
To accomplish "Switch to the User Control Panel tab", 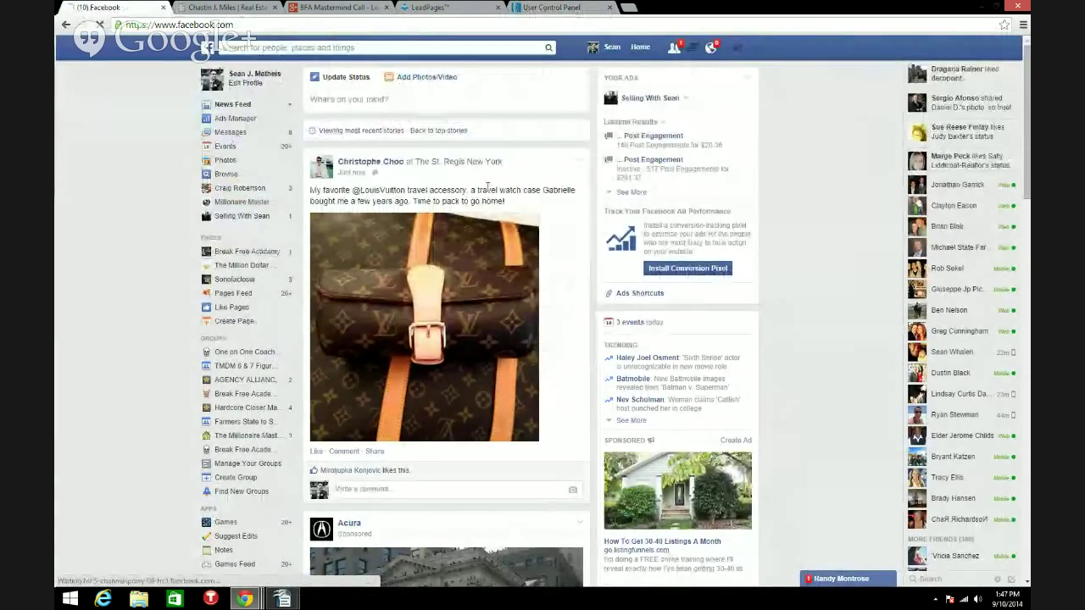I will click(561, 8).
